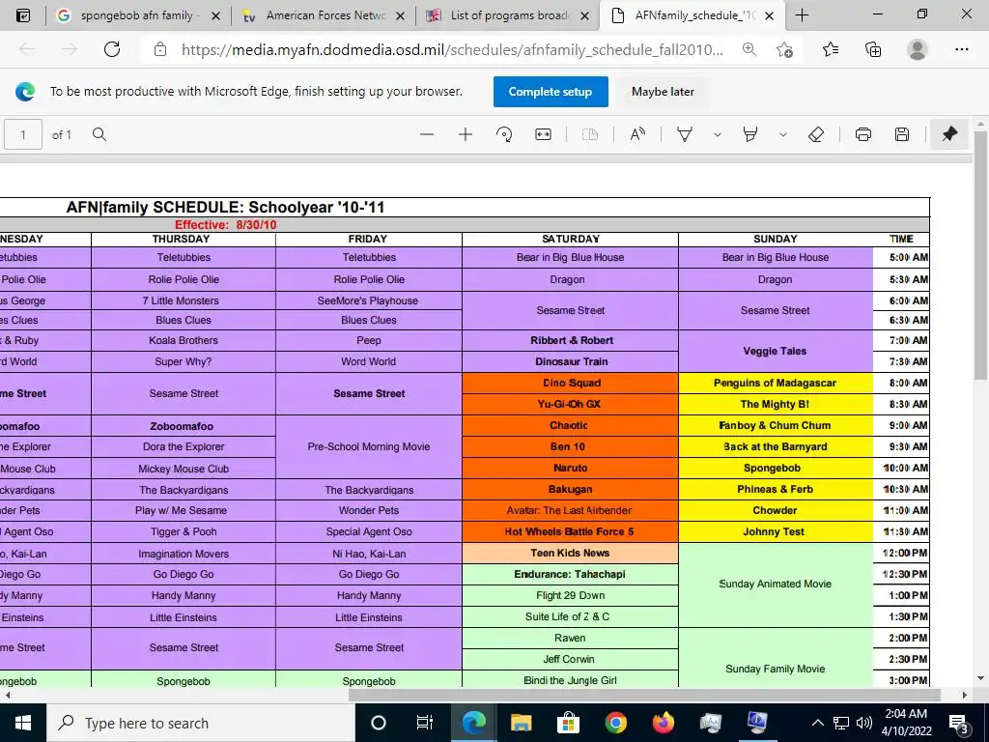Screen dimensions: 989x742
Task: Rotate the PDF page
Action: (504, 134)
